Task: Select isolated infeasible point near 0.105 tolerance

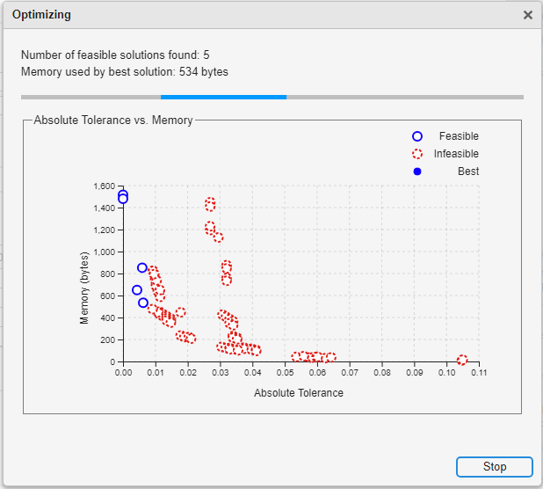Action: 462,360
